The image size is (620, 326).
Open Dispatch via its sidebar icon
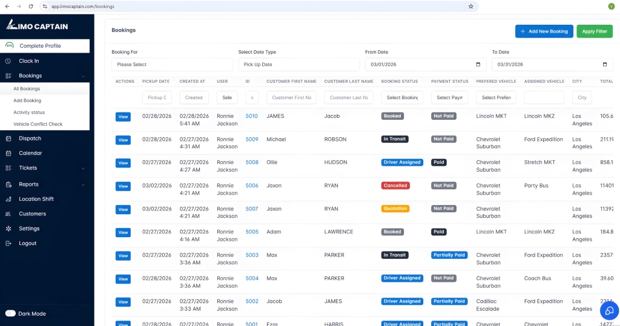(x=8, y=139)
